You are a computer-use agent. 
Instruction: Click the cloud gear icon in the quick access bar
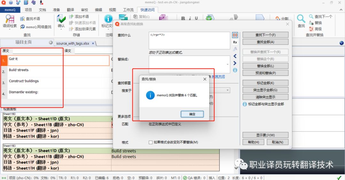click(x=34, y=3)
